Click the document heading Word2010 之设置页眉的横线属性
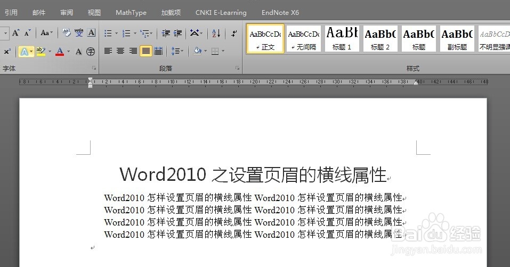This screenshot has height=267, width=510. (253, 174)
